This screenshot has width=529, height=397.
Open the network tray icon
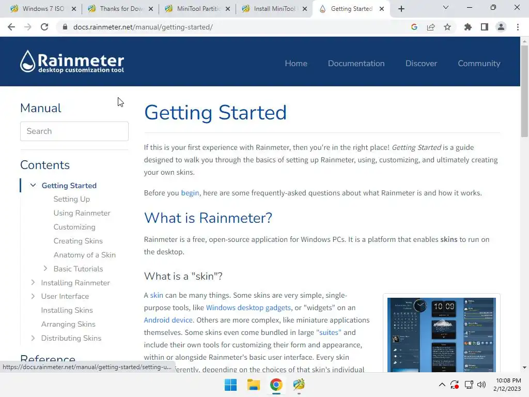(x=469, y=385)
